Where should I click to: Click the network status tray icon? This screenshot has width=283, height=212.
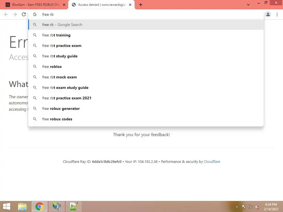250,207
